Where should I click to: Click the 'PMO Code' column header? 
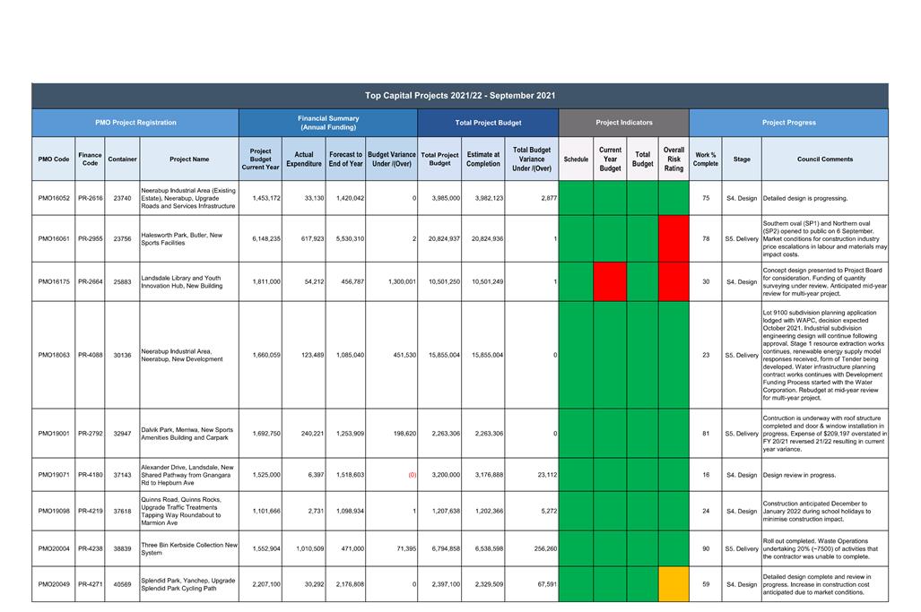point(54,159)
